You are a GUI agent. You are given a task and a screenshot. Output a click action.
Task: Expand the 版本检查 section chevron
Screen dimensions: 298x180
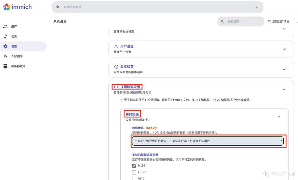click(x=284, y=69)
